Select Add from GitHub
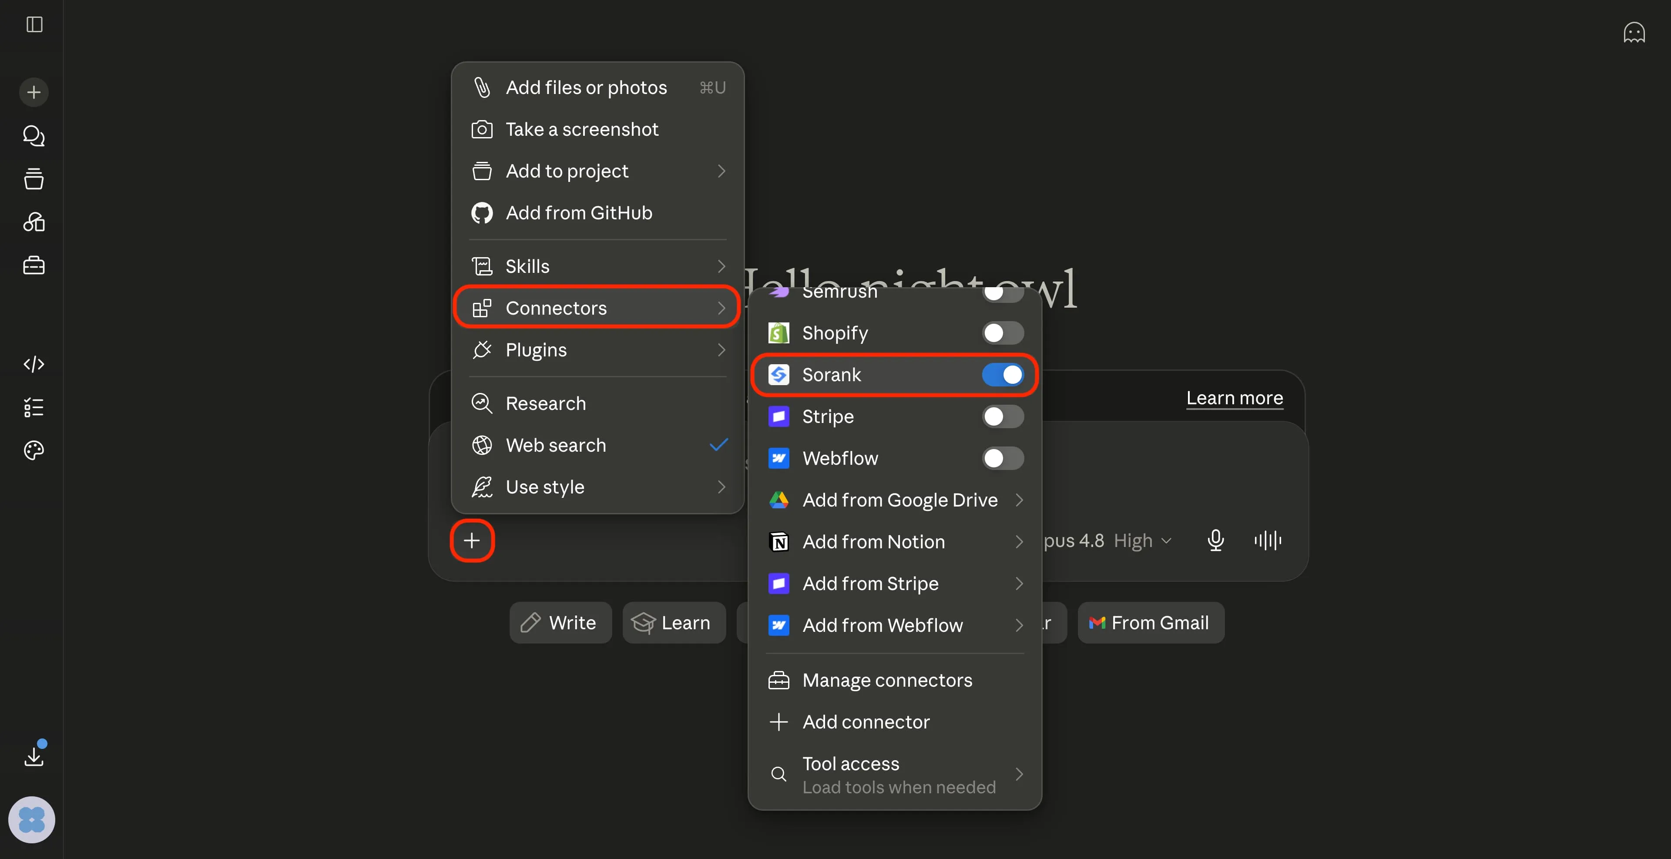 pos(597,213)
